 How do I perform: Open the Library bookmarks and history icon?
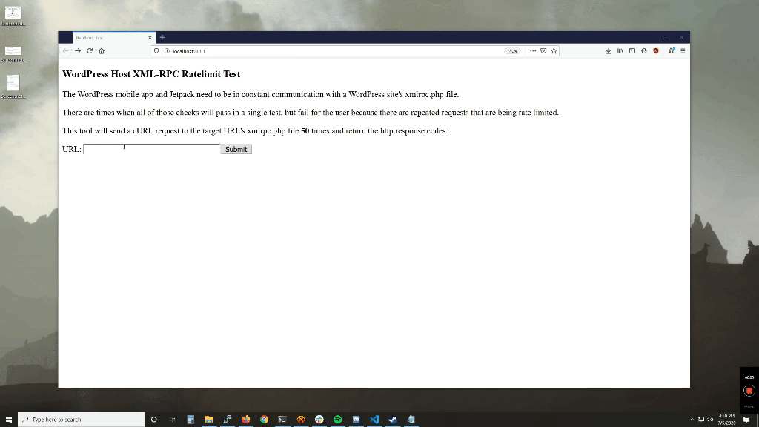point(620,51)
